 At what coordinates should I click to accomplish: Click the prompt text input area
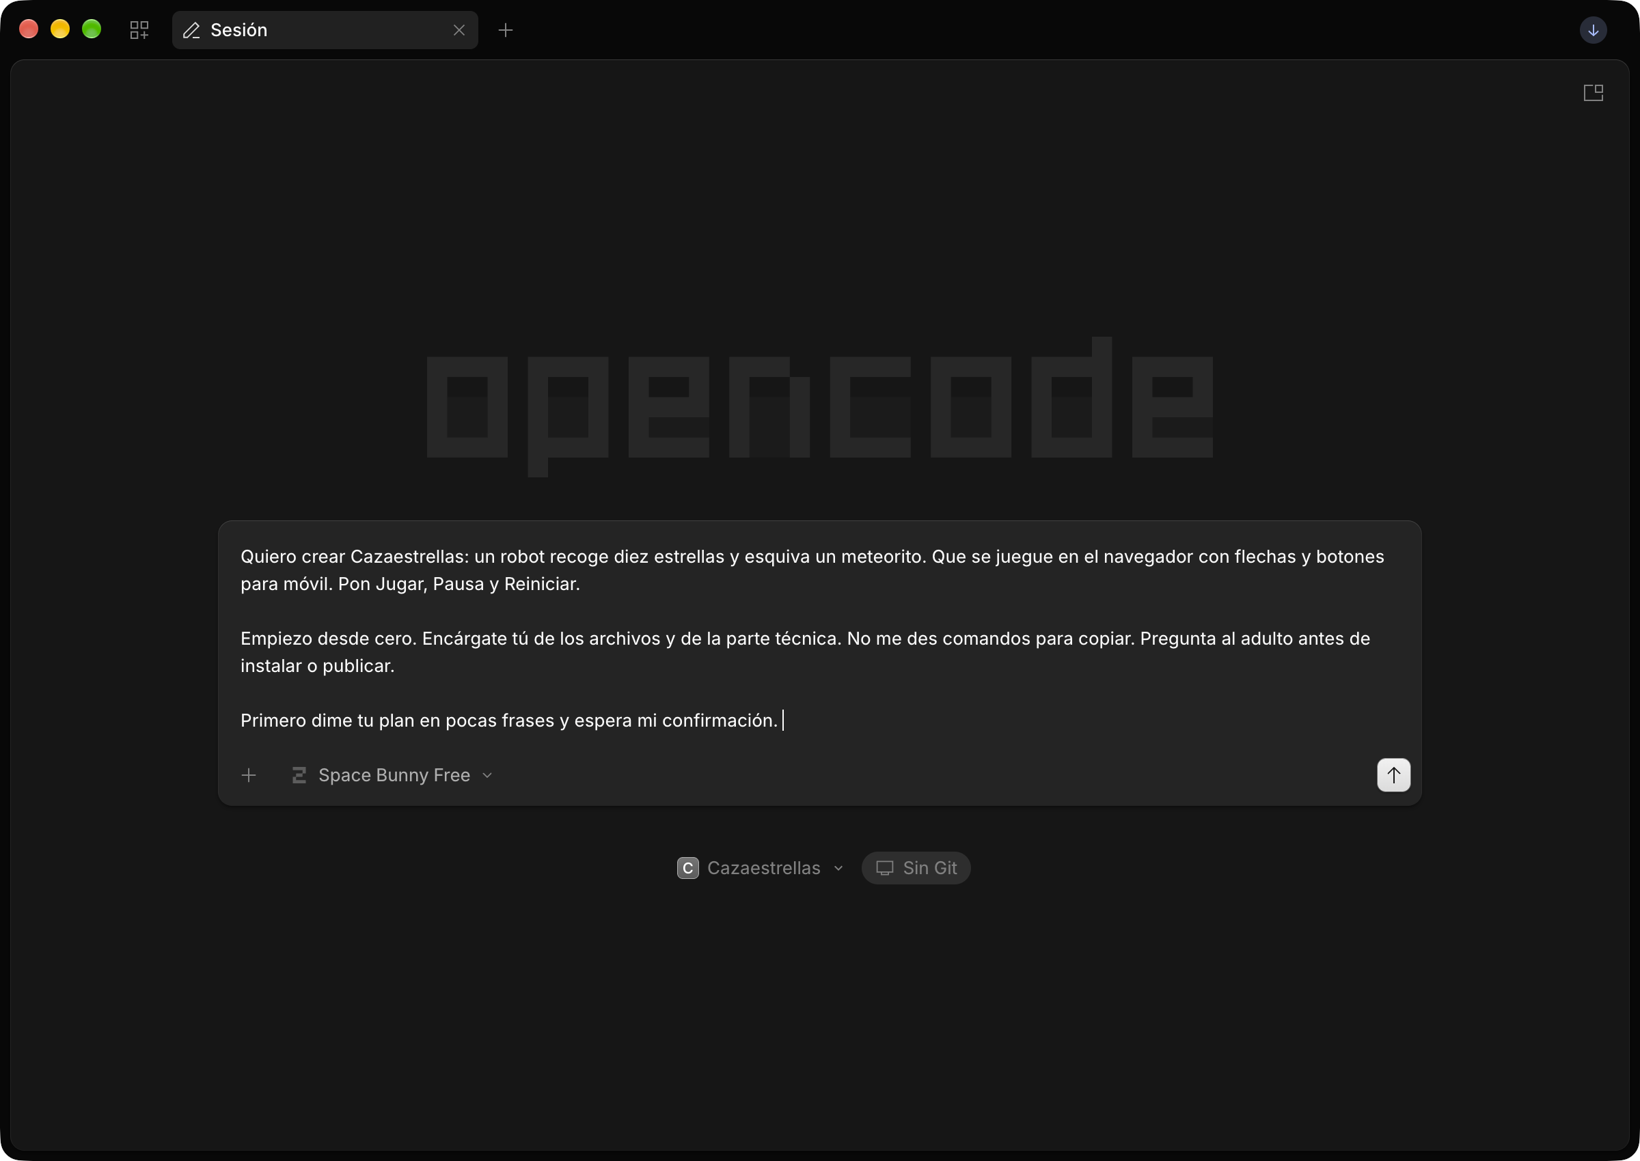819,639
